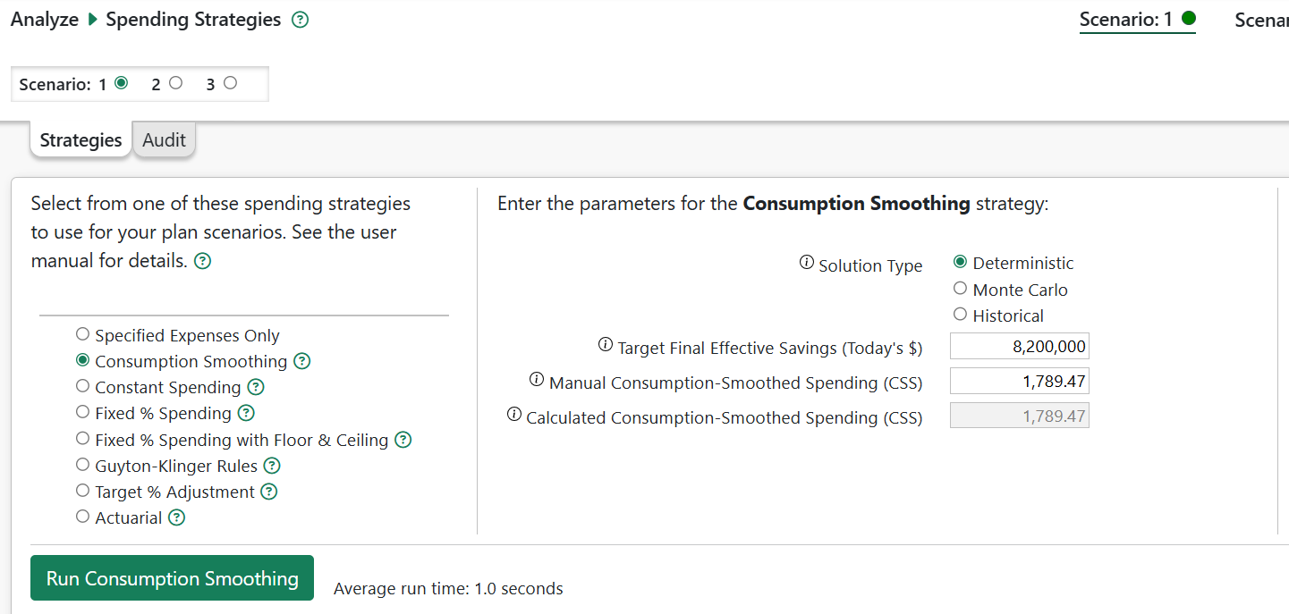The width and height of the screenshot is (1289, 614).
Task: Open help icon next to Actuarial strategy
Action: click(x=177, y=517)
